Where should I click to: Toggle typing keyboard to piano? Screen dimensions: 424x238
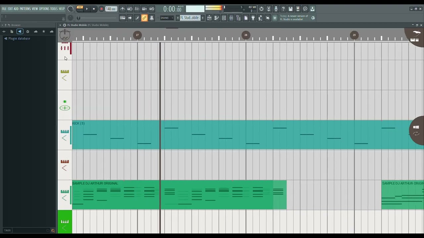point(123,18)
